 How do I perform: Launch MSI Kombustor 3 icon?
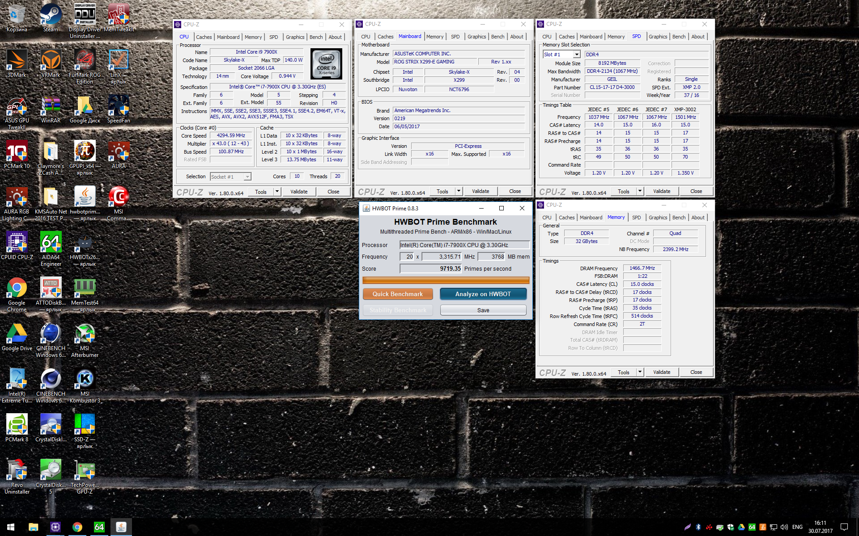tap(85, 386)
